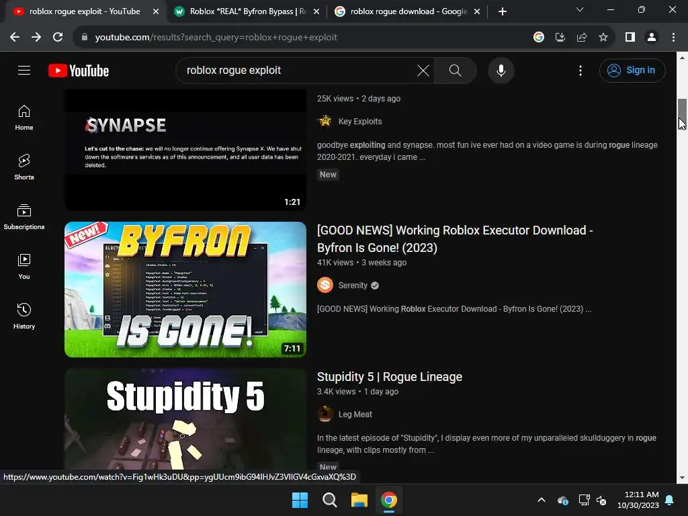Clear the search query with X
The width and height of the screenshot is (688, 516).
pos(423,71)
